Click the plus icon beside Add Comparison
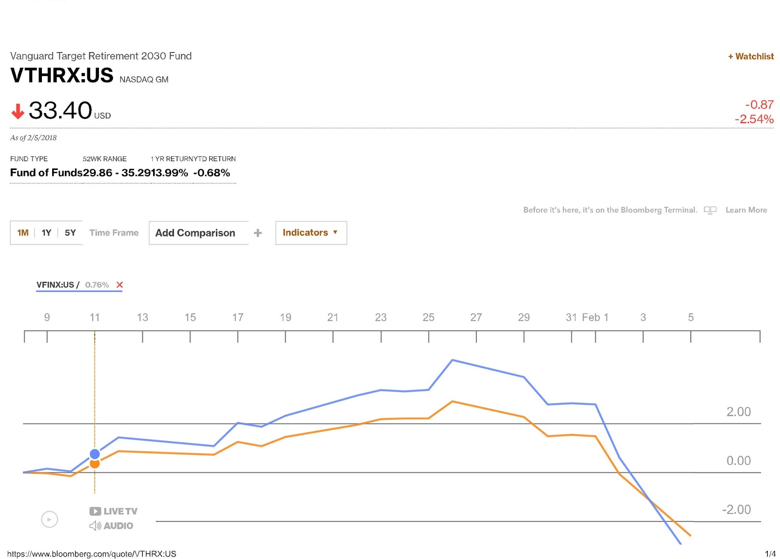Image resolution: width=780 pixels, height=559 pixels. [x=257, y=233]
